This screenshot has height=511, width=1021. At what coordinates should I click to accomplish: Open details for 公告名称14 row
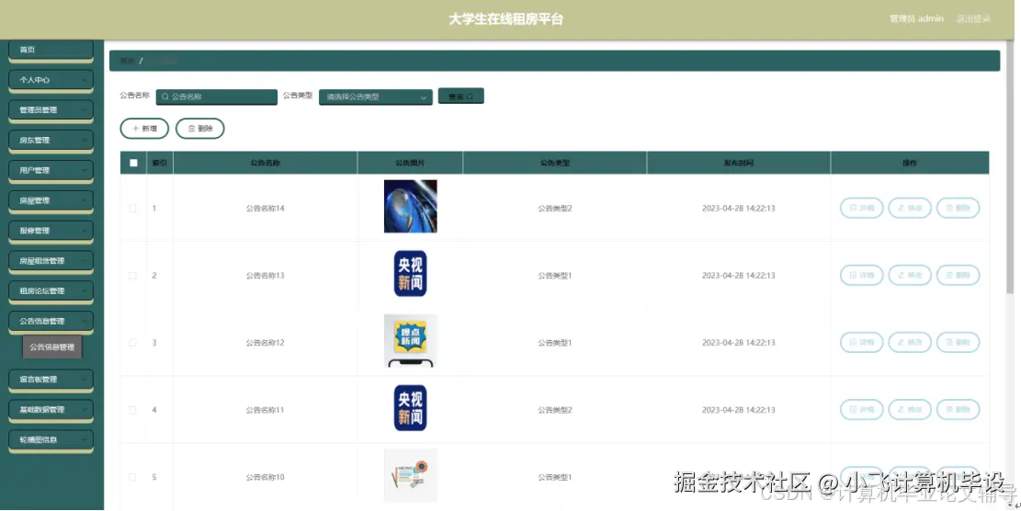(x=861, y=209)
